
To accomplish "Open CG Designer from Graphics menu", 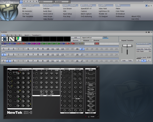I will click(x=103, y=17).
